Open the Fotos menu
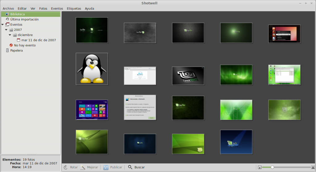 43,8
